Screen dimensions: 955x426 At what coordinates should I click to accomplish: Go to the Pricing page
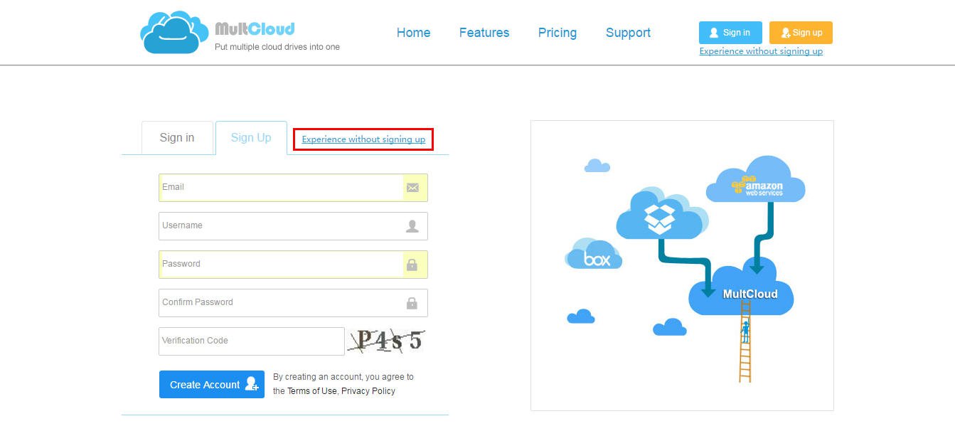tap(557, 33)
